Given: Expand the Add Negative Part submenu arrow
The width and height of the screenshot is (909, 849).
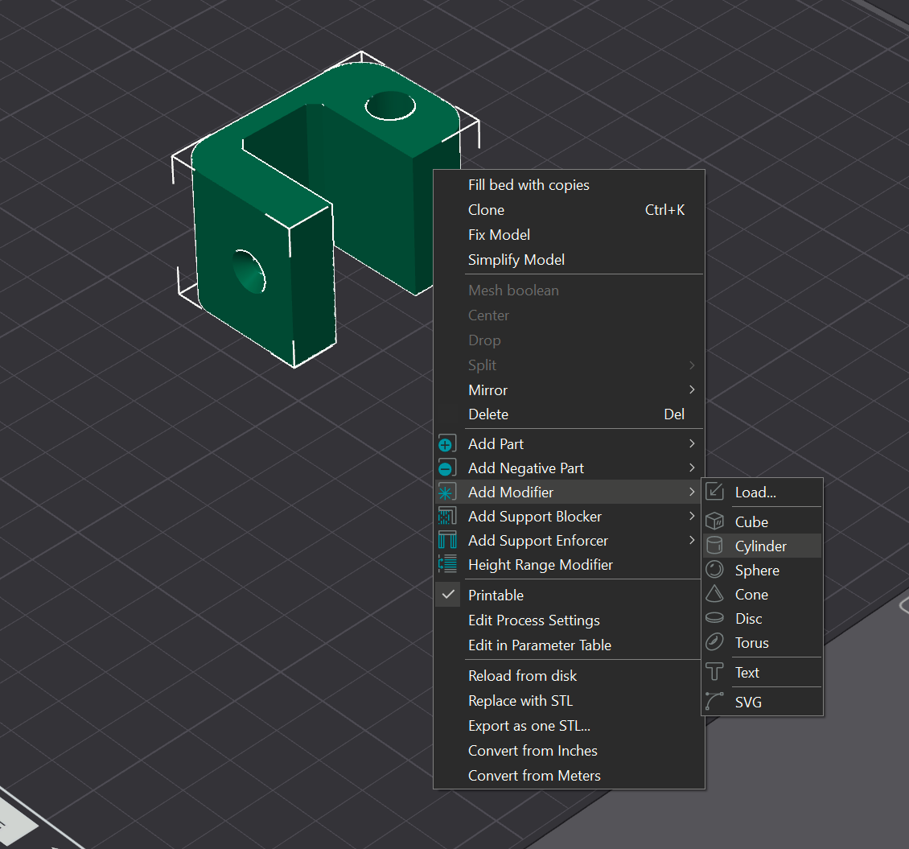Looking at the screenshot, I should [x=692, y=468].
